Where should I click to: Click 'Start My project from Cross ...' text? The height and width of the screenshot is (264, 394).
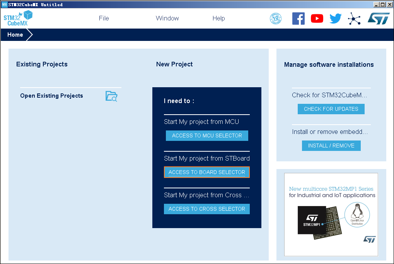(x=206, y=195)
